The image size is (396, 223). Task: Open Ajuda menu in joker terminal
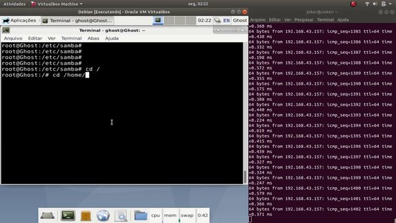[x=343, y=20]
